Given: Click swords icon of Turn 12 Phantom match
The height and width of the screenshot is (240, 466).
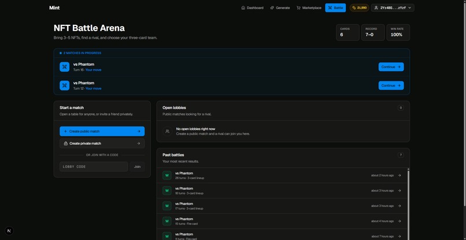Looking at the screenshot, I should [x=65, y=85].
